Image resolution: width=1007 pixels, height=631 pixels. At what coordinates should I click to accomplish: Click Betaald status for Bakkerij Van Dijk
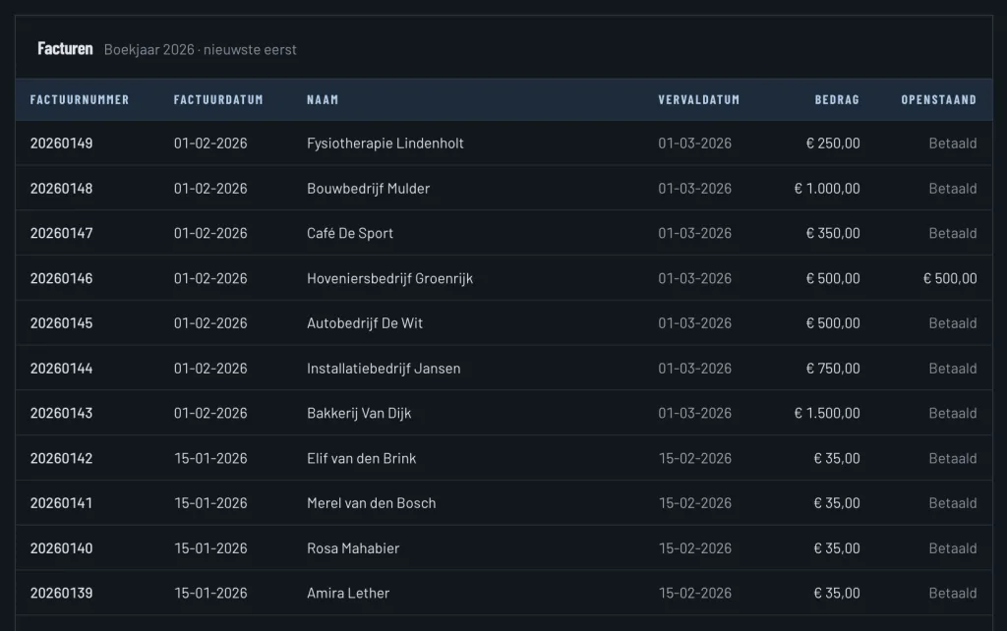click(952, 413)
